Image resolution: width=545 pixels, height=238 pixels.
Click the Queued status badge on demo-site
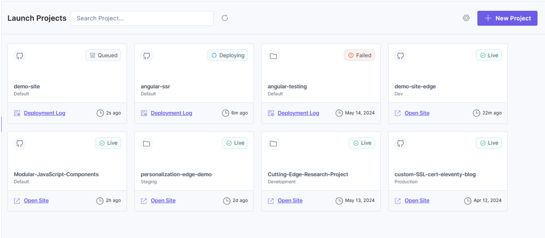(x=104, y=55)
